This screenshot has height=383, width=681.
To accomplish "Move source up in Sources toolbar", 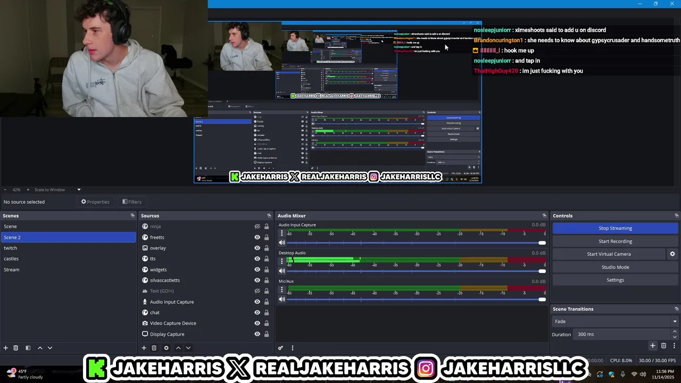I will (x=178, y=348).
